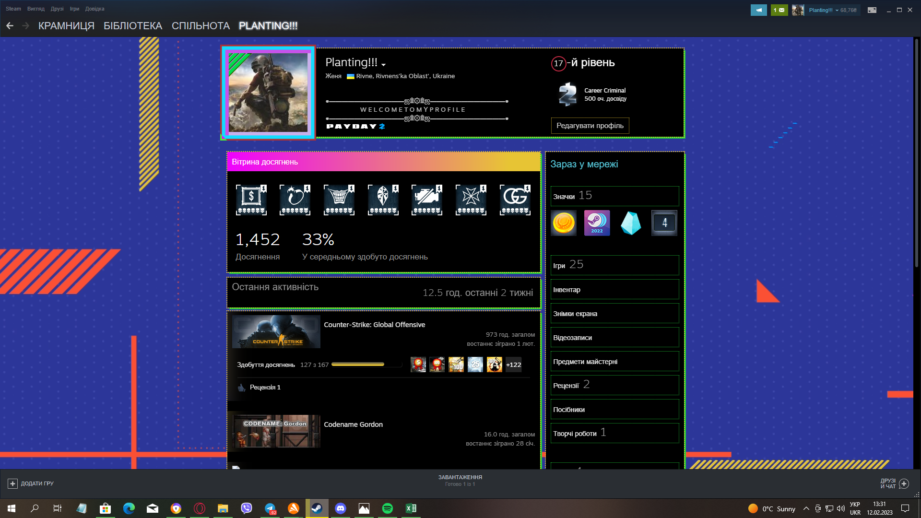Open the ЗАВАНТАЖЕННЯ status area
921x518 pixels.
click(x=460, y=481)
